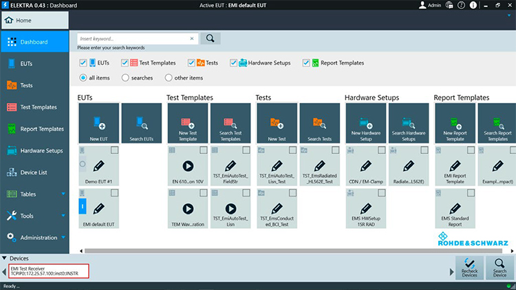Open the New Hardware Setup tile
516x290 pixels.
[x=366, y=124]
